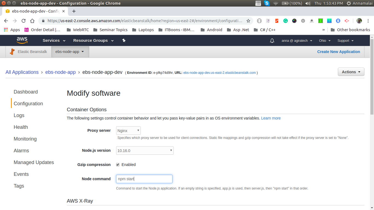Screen dimensions: 374x210
Task: Bookmark this page with star icon
Action: [248, 21]
